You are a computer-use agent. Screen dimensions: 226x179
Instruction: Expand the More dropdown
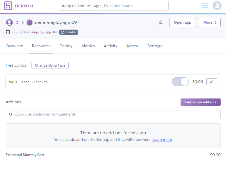(210, 22)
